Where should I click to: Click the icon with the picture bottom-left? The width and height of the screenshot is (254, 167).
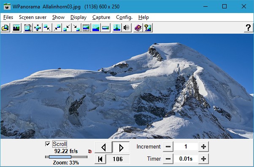click(x=67, y=28)
